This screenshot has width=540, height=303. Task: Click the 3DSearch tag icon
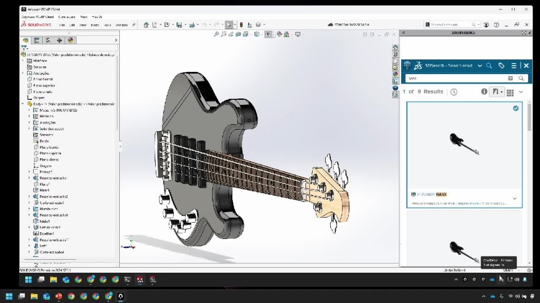(501, 66)
